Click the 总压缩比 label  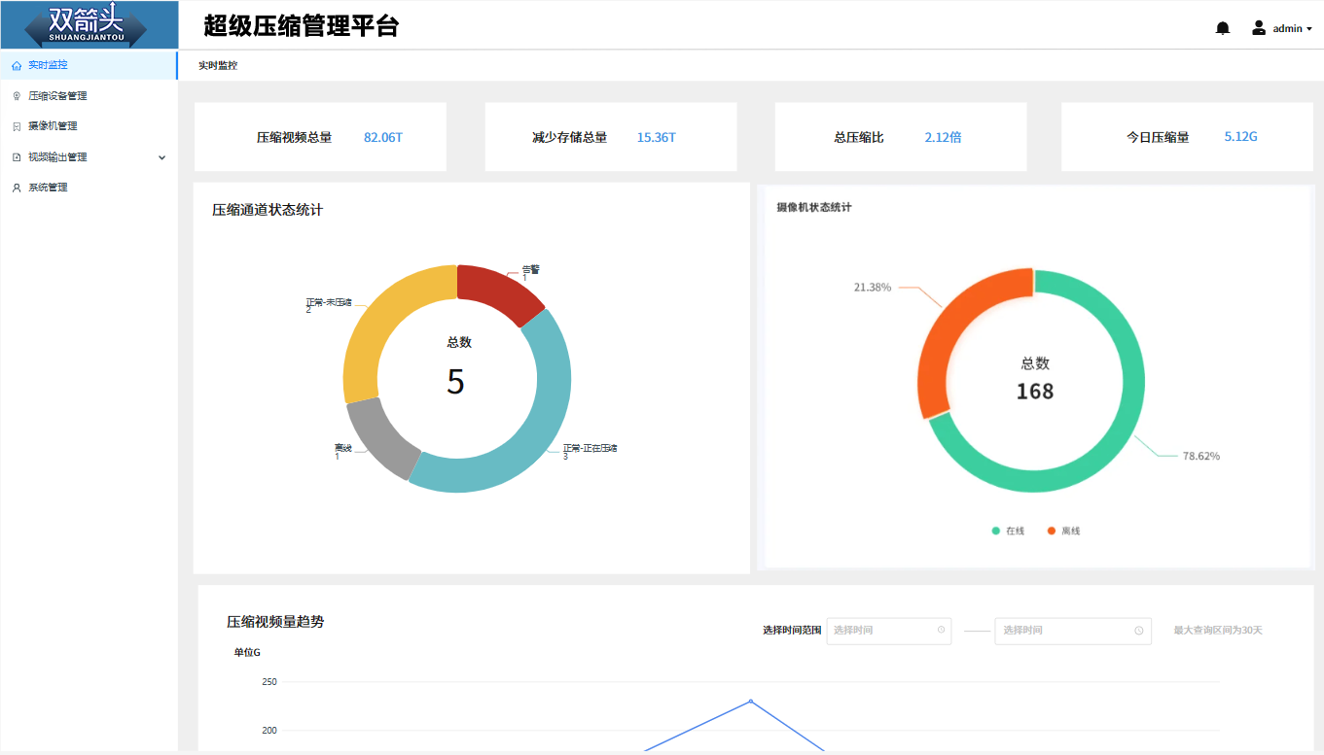(x=859, y=138)
